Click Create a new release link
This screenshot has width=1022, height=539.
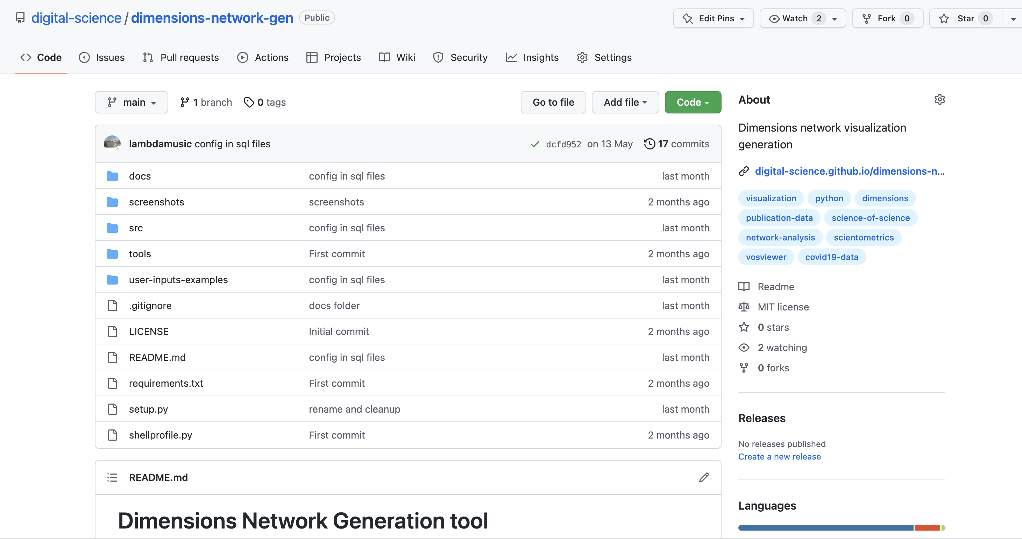coord(779,456)
